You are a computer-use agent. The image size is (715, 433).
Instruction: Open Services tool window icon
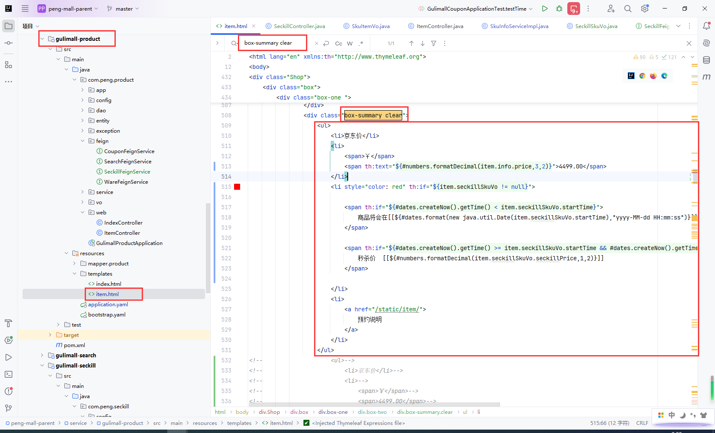(x=9, y=340)
